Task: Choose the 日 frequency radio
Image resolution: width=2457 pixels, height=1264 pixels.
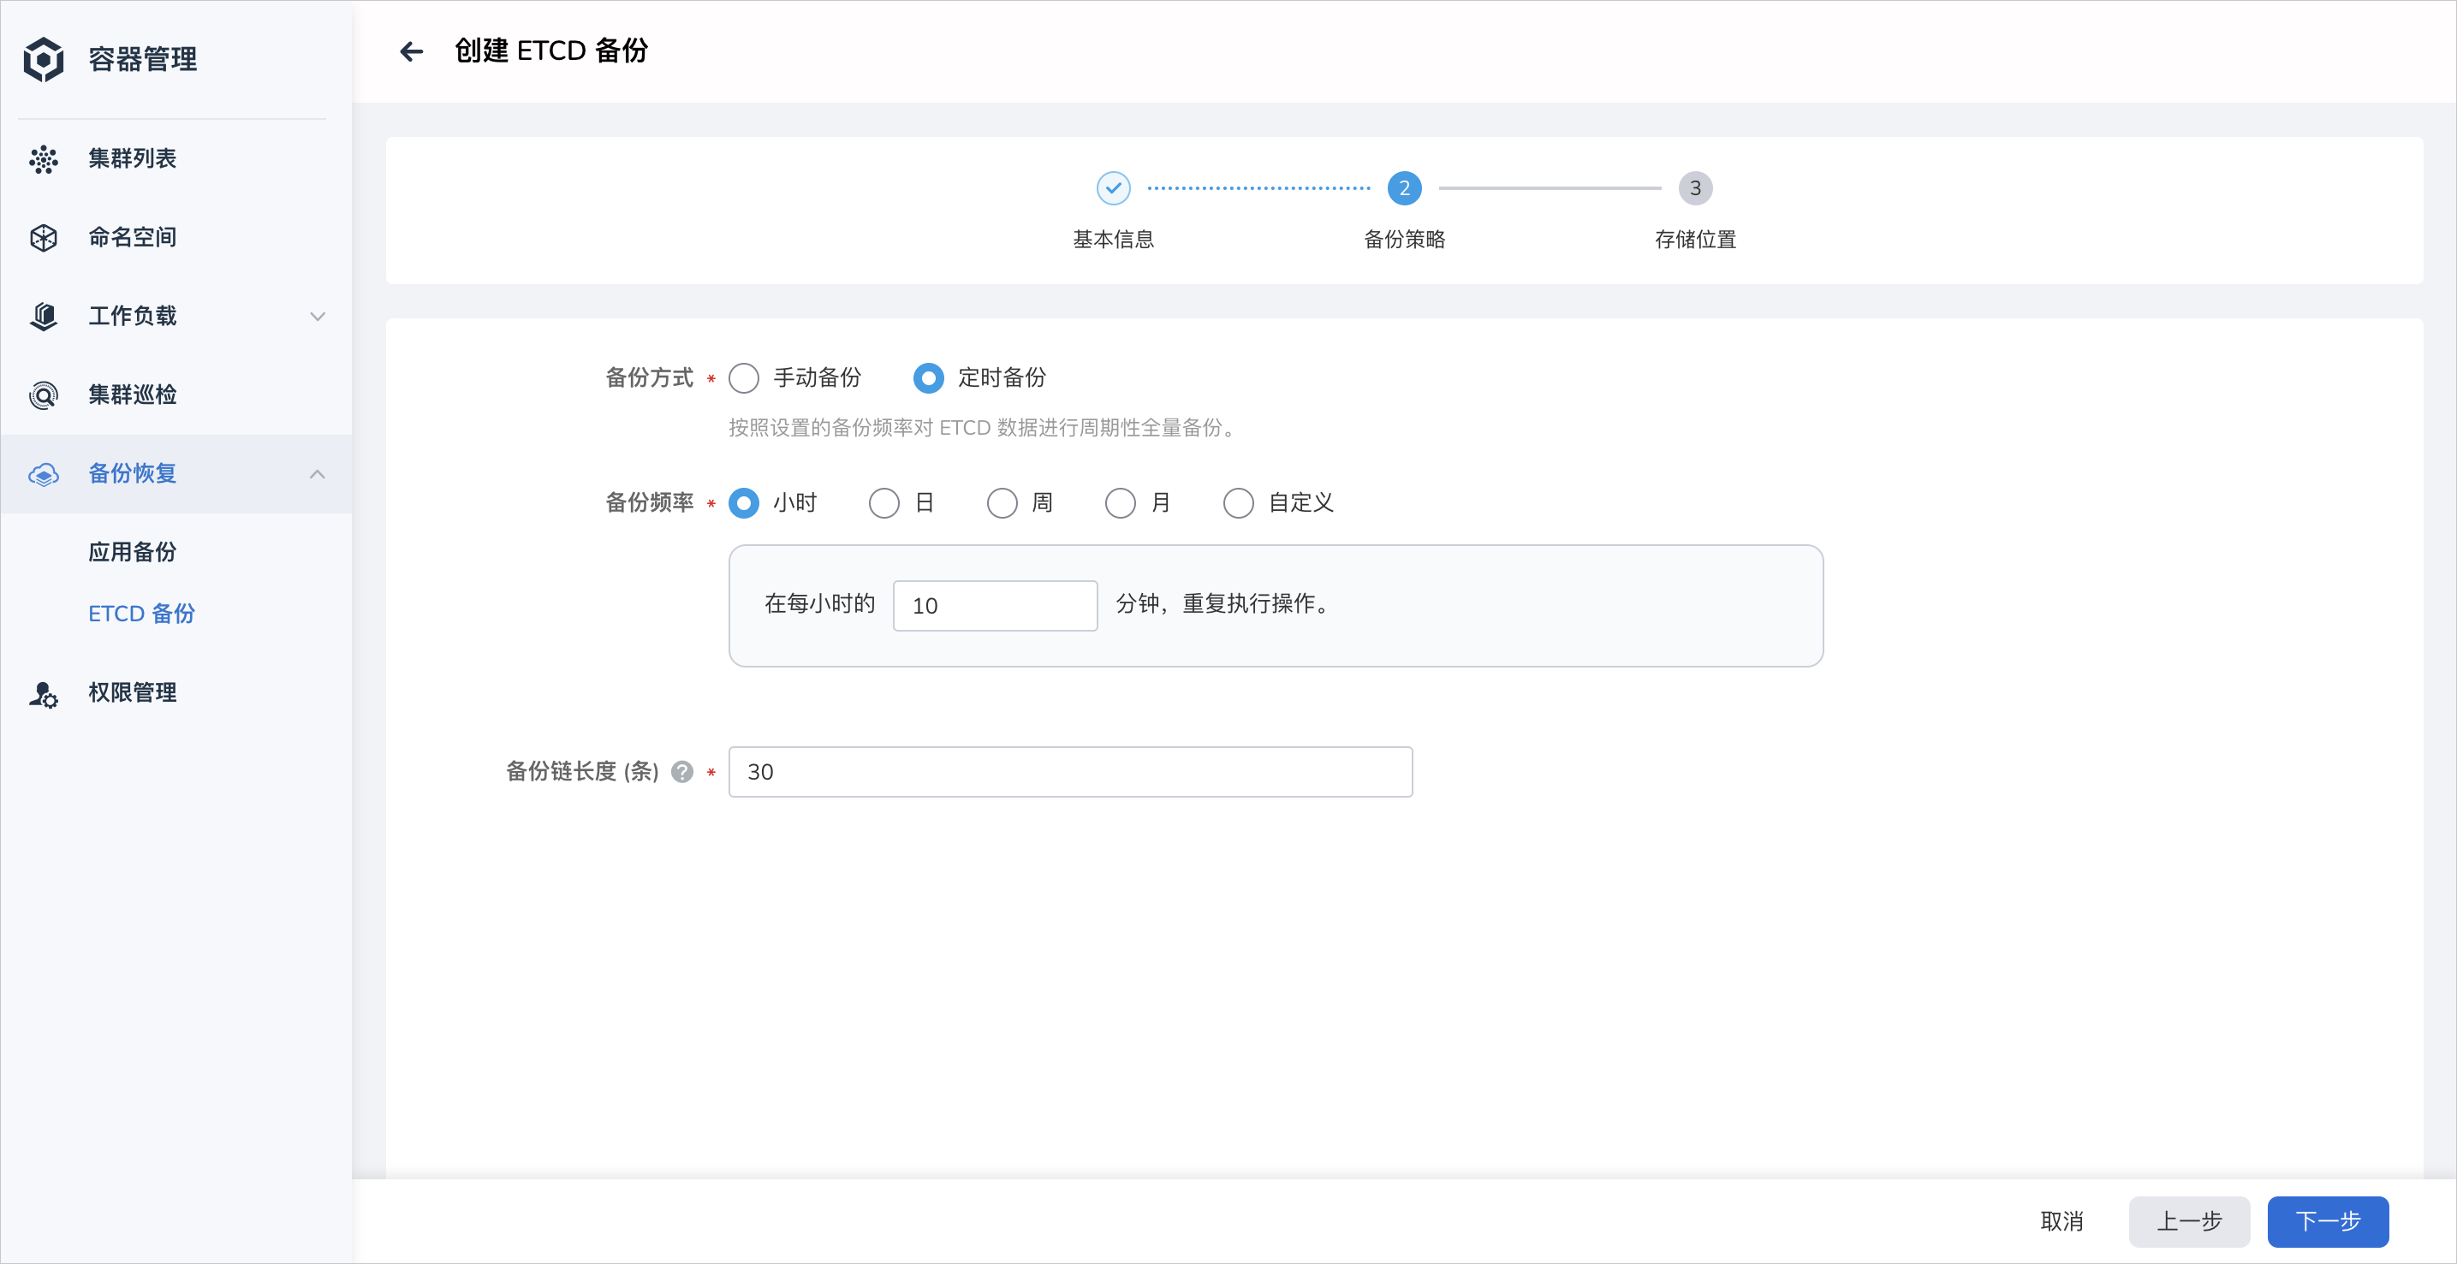Action: click(884, 503)
